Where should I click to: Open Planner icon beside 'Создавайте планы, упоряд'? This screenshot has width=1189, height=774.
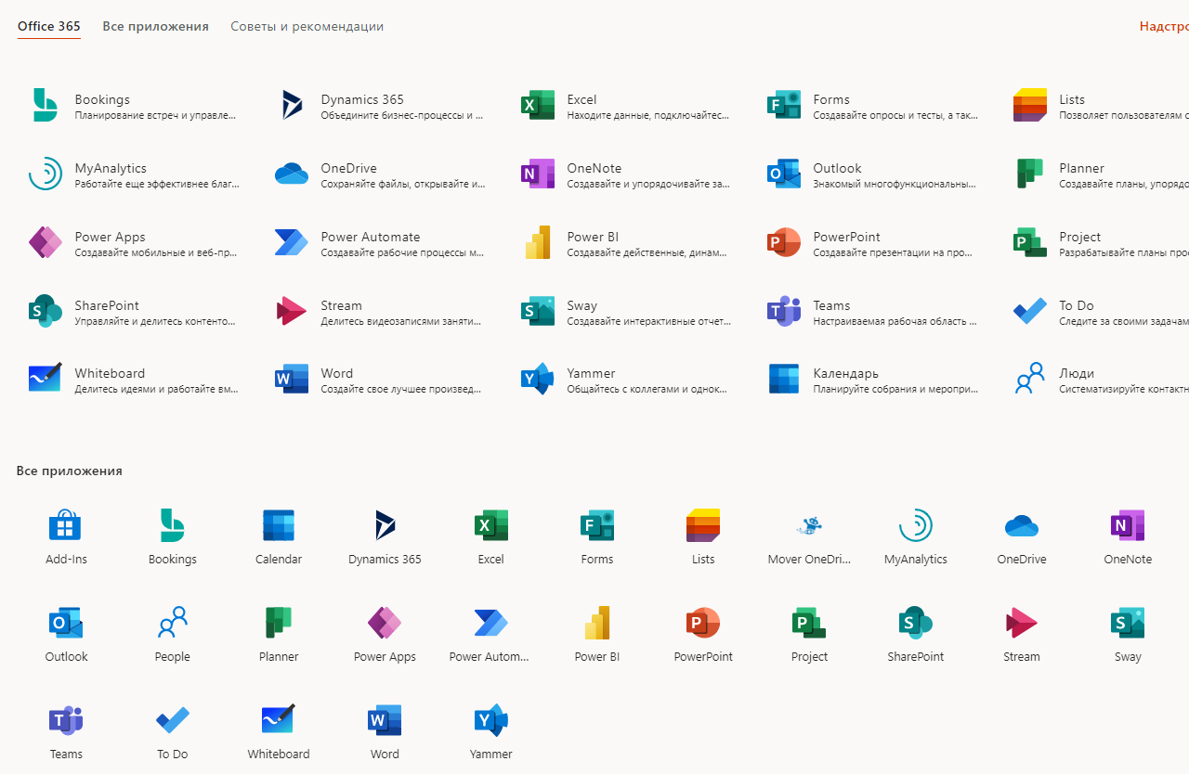[1030, 174]
